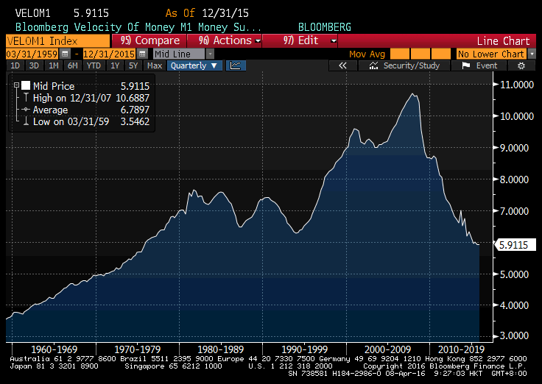Select the YTD time range
Screen dimensions: 542x384
(94, 65)
